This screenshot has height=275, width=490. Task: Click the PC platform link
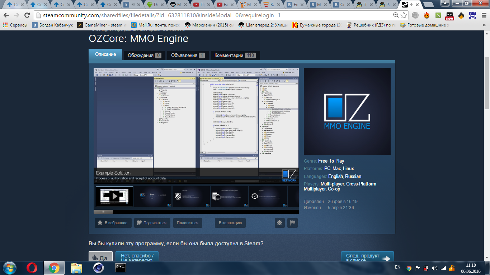tap(328, 168)
